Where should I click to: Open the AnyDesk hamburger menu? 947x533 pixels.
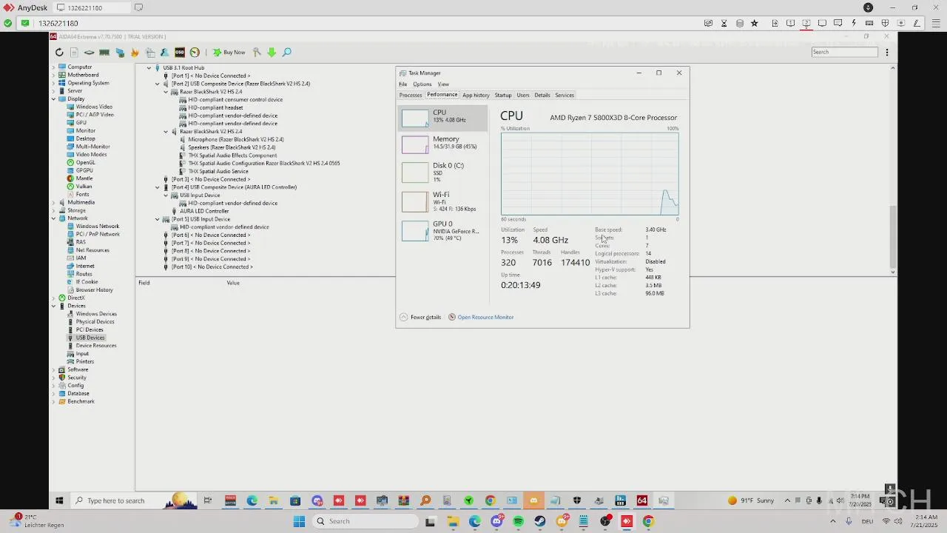pyautogui.click(x=934, y=23)
